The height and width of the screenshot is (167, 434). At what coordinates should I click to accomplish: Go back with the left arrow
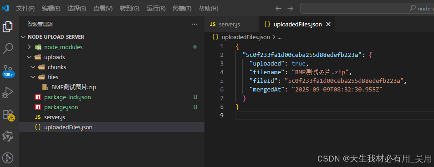278,9
